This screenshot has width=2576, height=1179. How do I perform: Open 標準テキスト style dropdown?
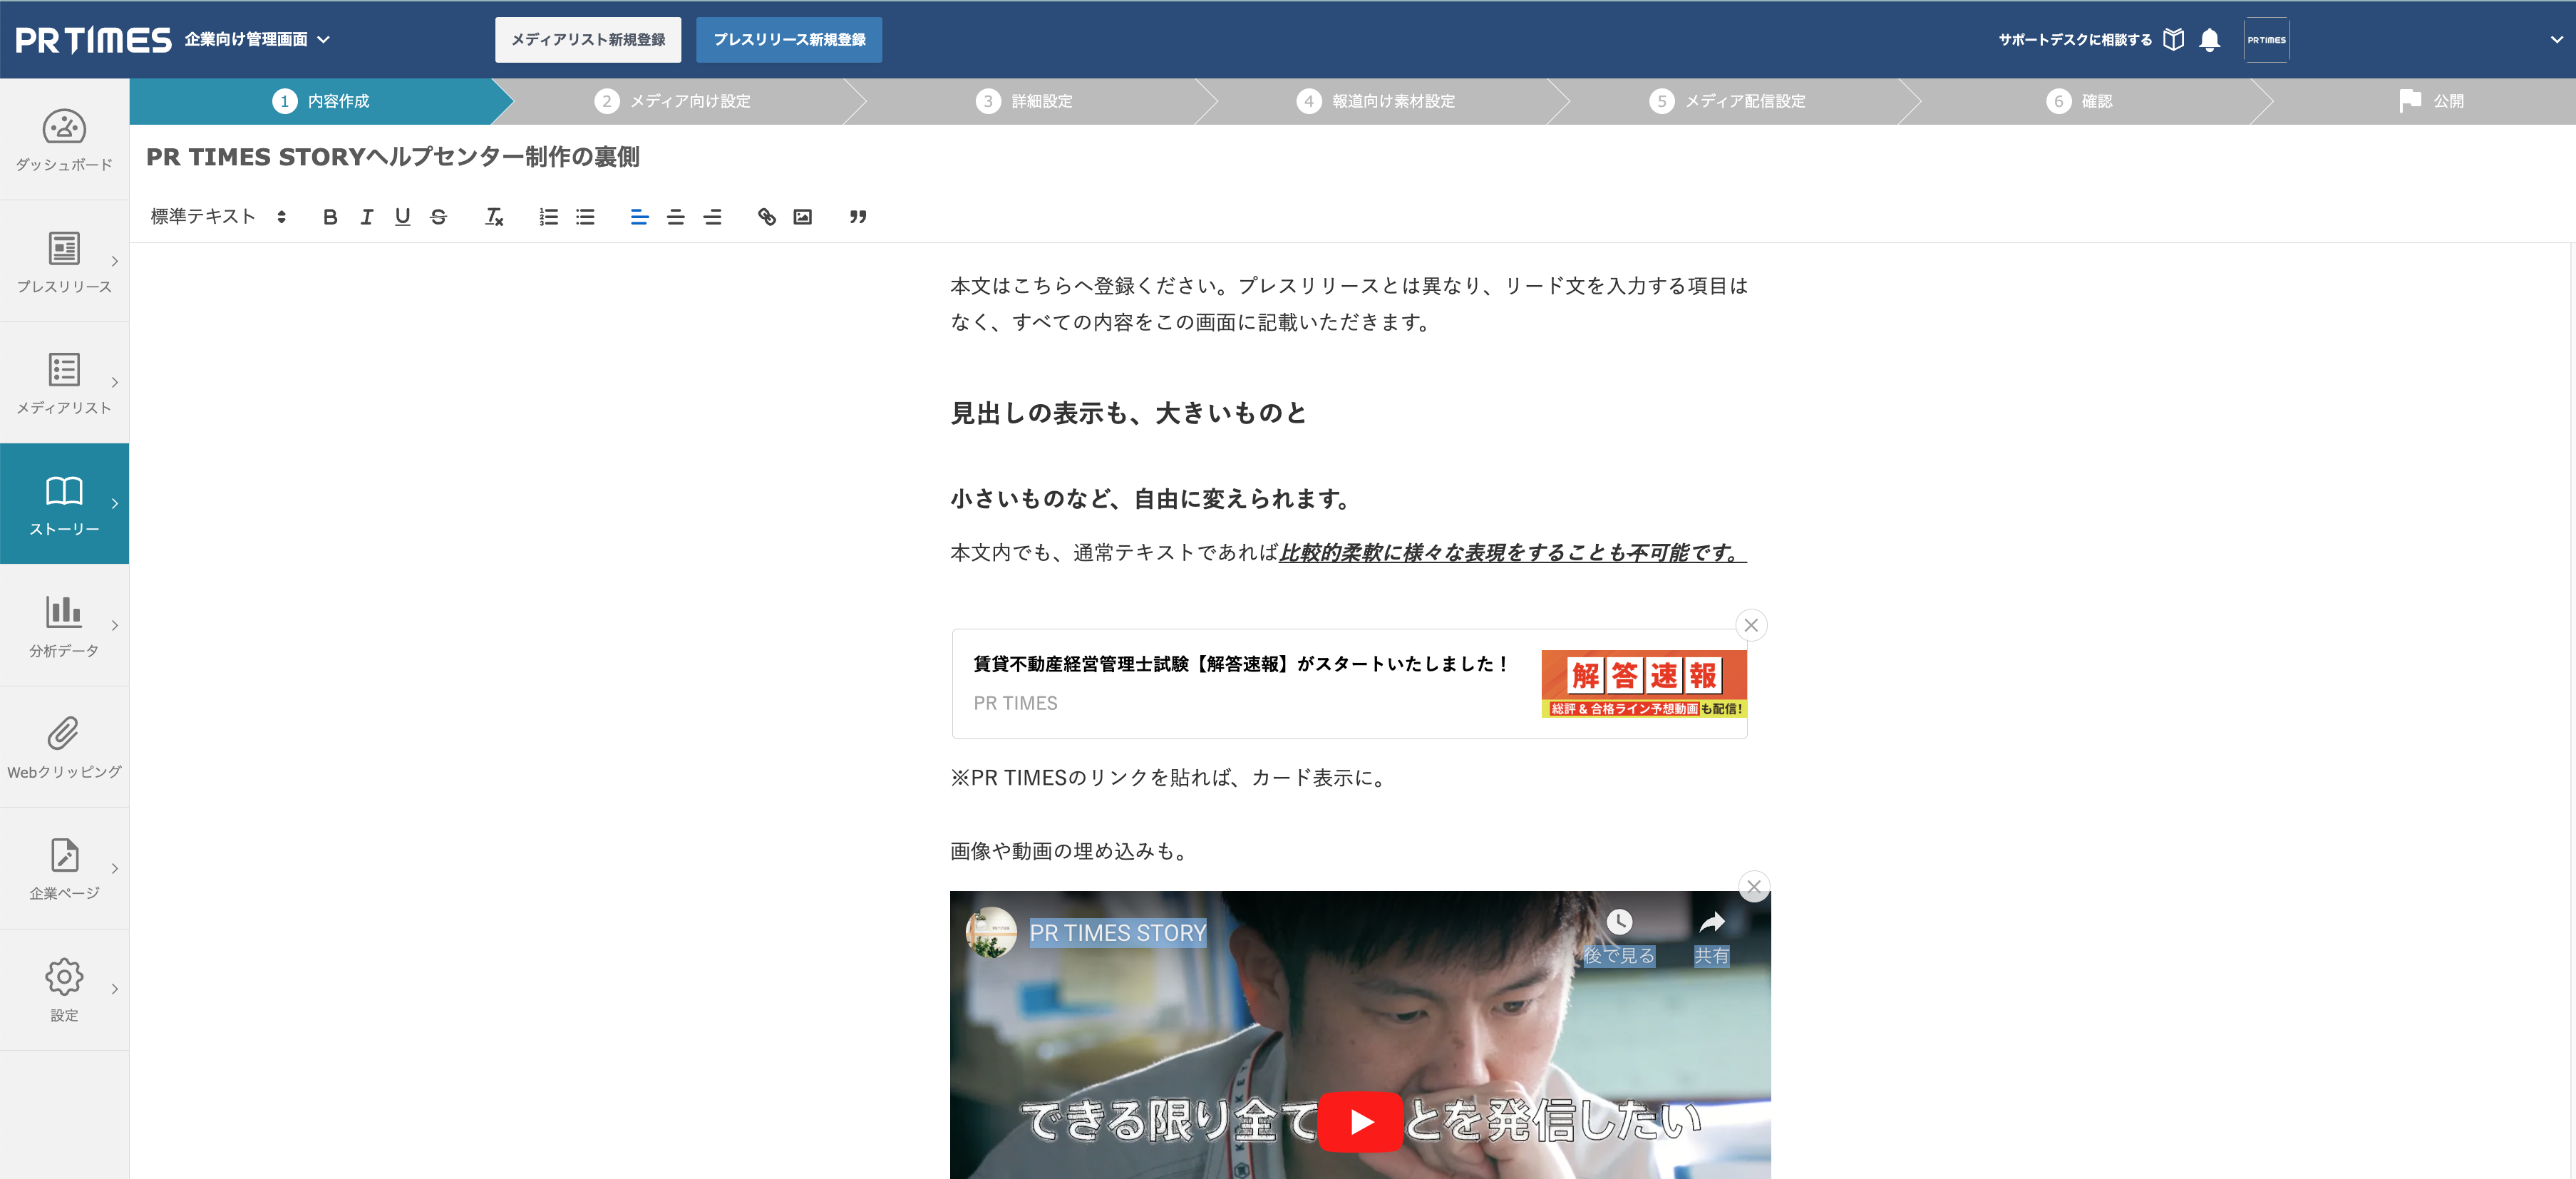click(x=218, y=217)
